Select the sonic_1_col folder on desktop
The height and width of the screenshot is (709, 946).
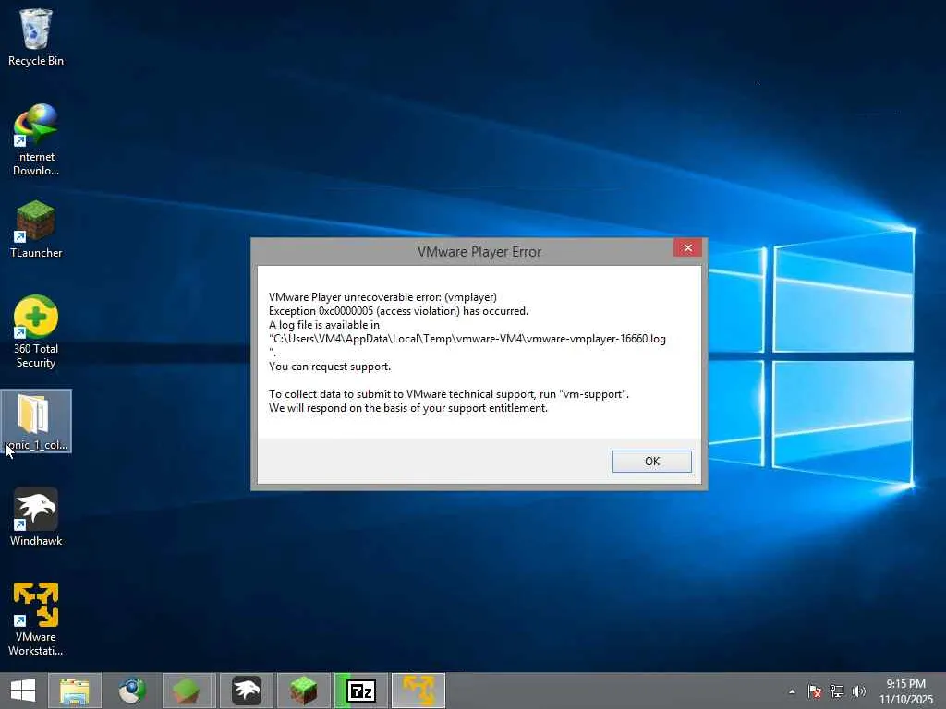tap(36, 421)
